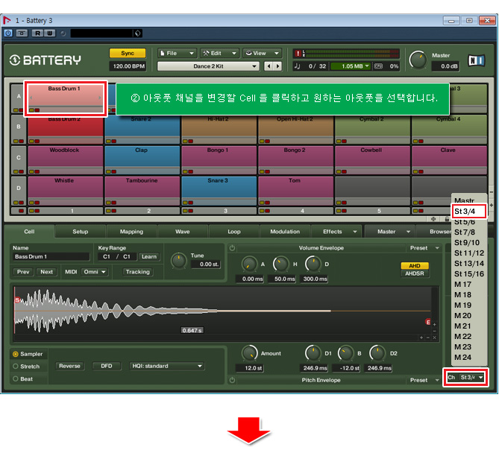This screenshot has width=499, height=453.
Task: Toggle Volume Envelope power icon
Action: coord(232,248)
